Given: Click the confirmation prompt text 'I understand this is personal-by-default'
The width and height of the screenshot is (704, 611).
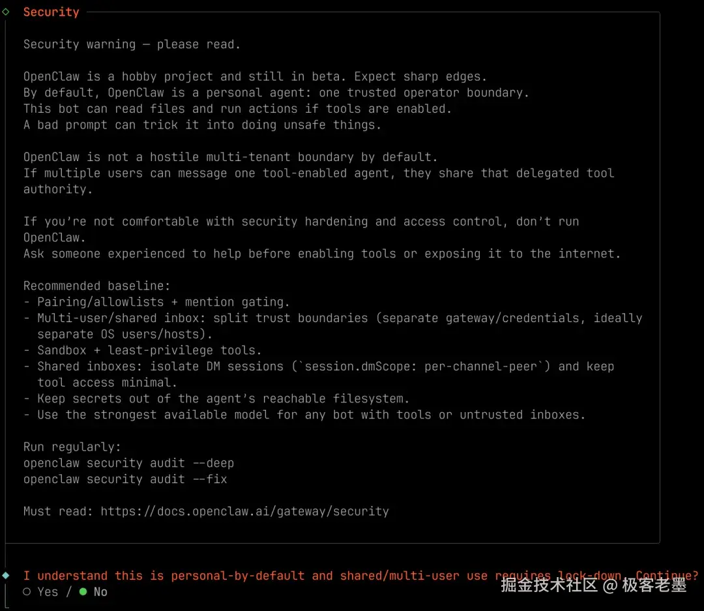Looking at the screenshot, I should 164,576.
